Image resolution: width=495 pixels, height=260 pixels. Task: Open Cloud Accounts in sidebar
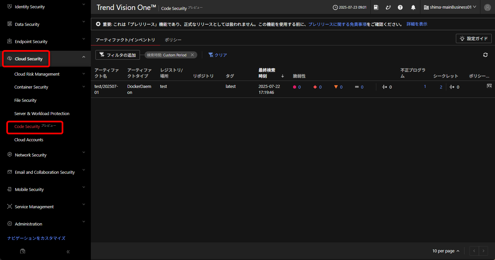29,140
